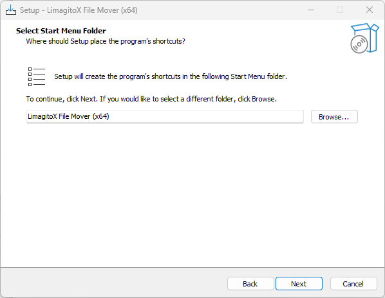Click the window title 'Setup - LimagitoX File Mover (x64)'
Viewport: 385px width, 298px height.
pyautogui.click(x=79, y=10)
